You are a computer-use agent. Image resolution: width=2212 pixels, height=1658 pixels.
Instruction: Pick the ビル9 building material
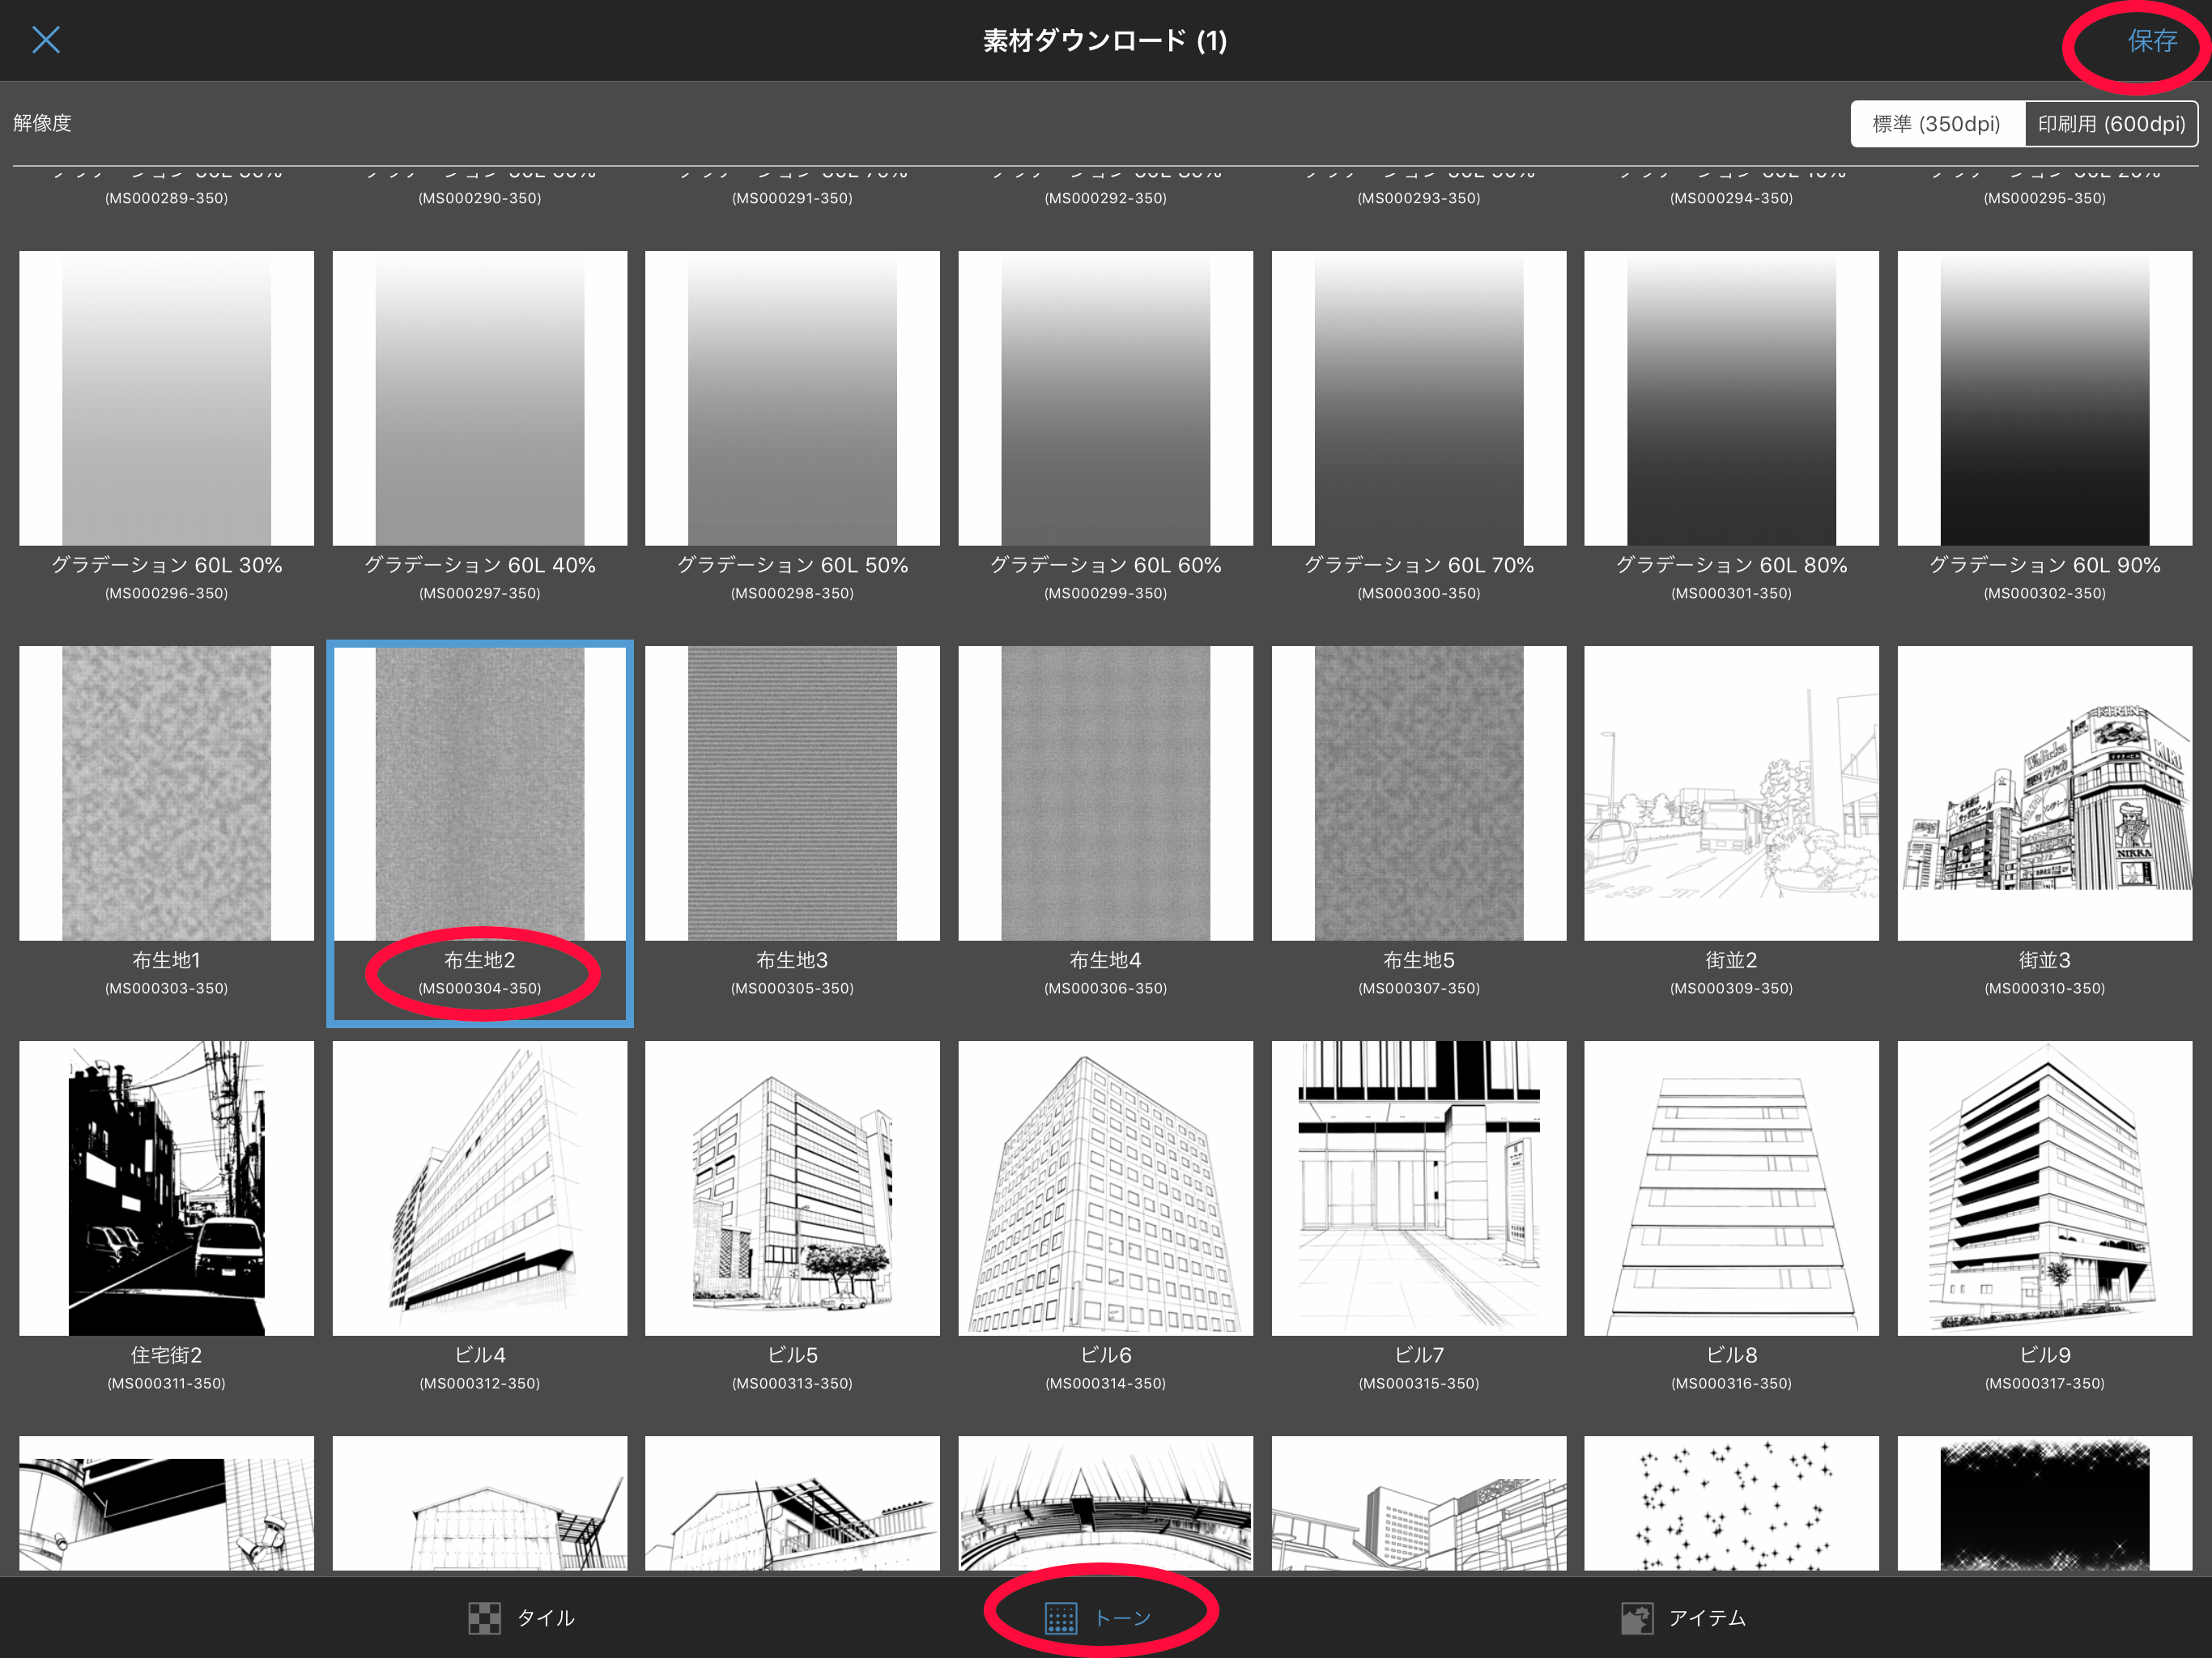point(2044,1188)
